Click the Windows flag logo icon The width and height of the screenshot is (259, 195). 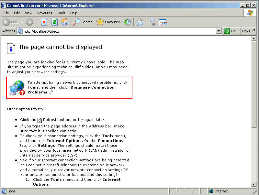point(250,13)
